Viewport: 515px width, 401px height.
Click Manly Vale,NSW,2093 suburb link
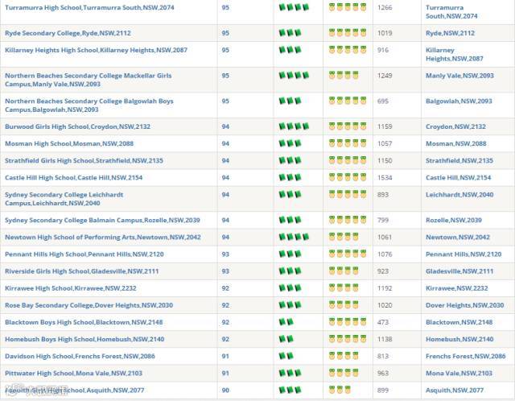click(459, 76)
